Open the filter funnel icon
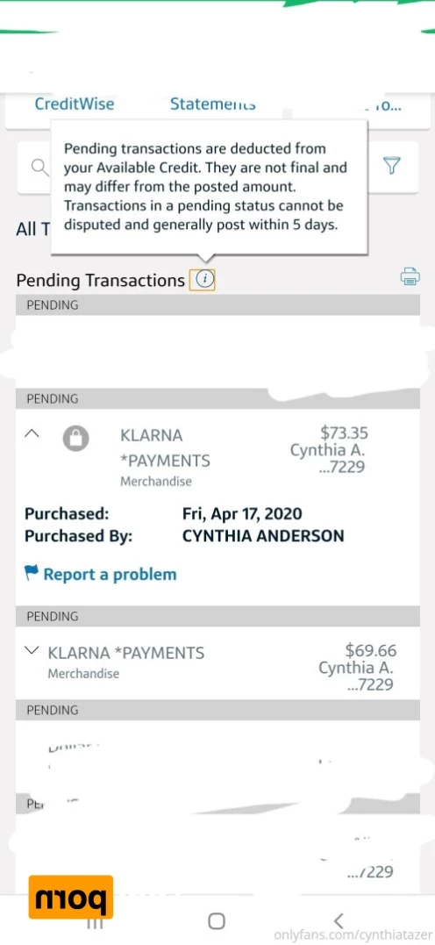The height and width of the screenshot is (945, 435). 392,165
